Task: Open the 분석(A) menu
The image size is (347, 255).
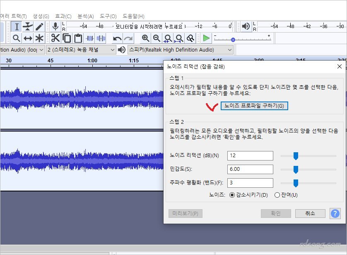Action: coord(85,16)
